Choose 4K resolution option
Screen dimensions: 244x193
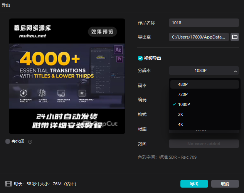(x=181, y=124)
